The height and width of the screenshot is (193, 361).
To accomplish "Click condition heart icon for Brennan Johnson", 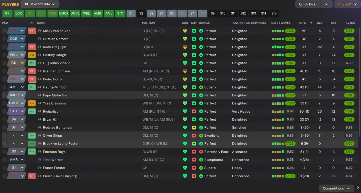I will pyautogui.click(x=185, y=71).
